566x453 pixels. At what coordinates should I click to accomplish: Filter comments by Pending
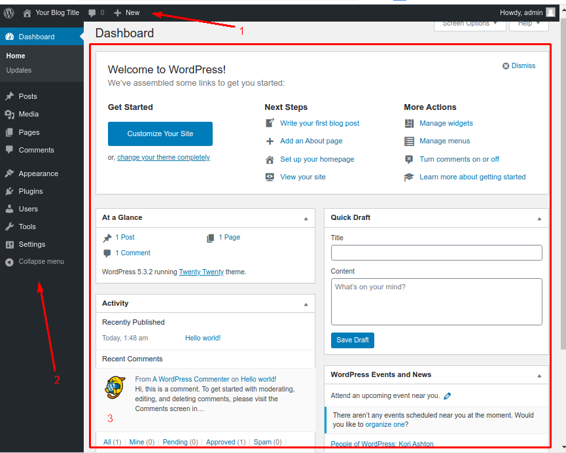point(175,442)
